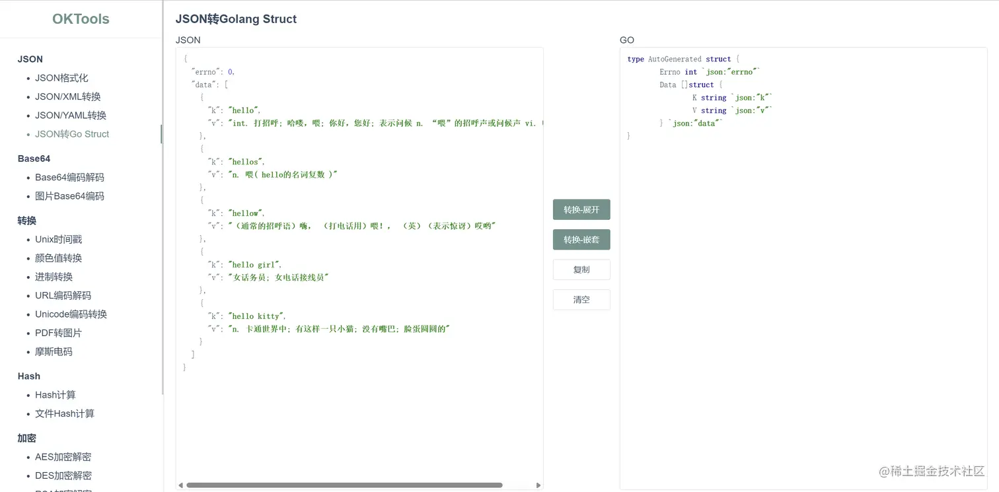Screen dimensions: 999x492
Task: Open the DES加密解密 tool
Action: tap(63, 475)
